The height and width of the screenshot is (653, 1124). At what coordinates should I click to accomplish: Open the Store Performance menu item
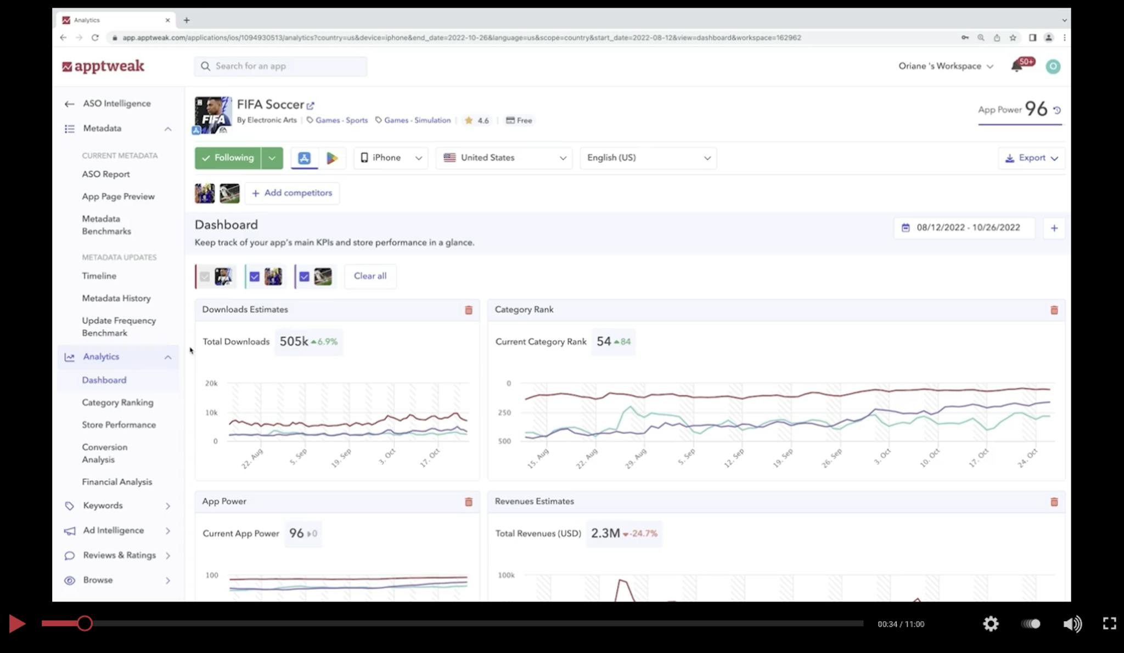(x=119, y=424)
